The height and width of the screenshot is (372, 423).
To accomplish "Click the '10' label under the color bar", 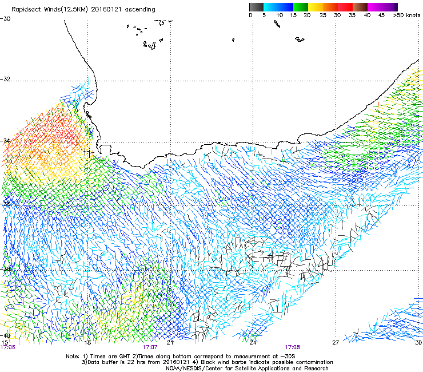I will [x=280, y=15].
